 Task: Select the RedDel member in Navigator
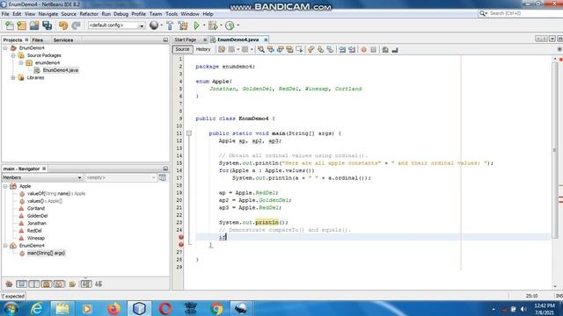click(34, 231)
